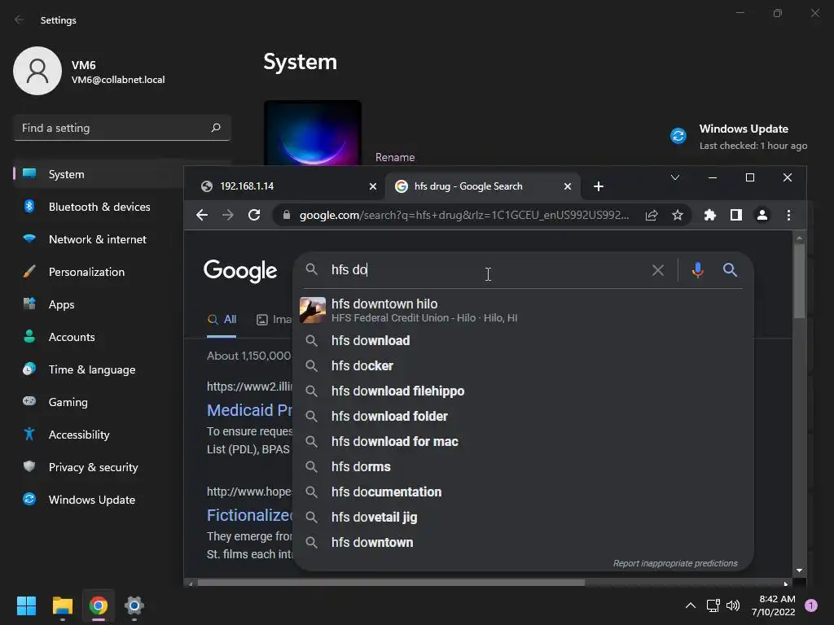This screenshot has height=625, width=834.
Task: Click scroll down arrow in Chrome
Action: [x=799, y=570]
